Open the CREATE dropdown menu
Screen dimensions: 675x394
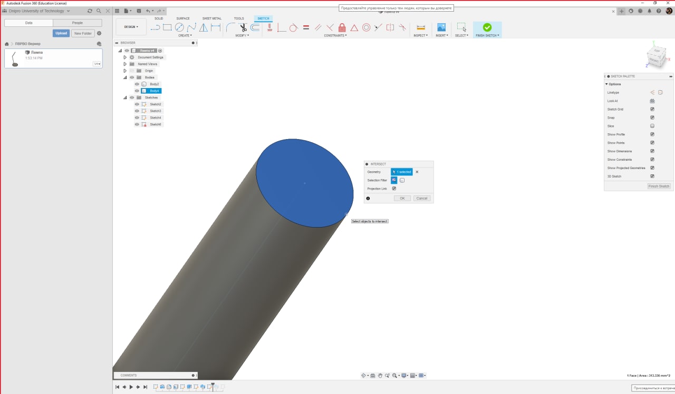tap(185, 36)
